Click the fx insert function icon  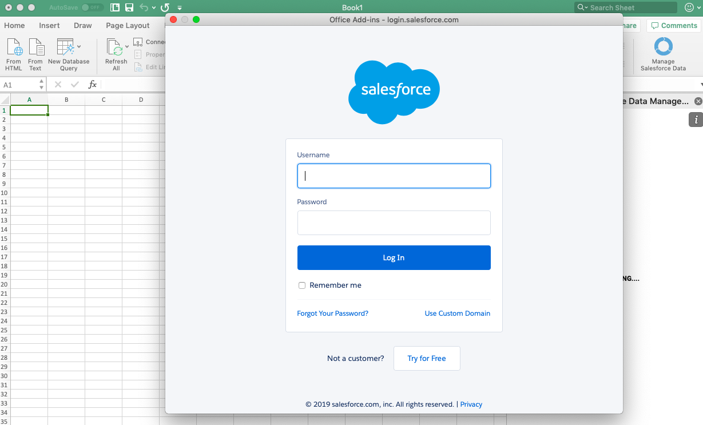(93, 85)
